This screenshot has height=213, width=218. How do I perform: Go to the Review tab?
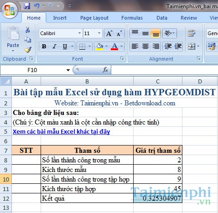(189, 18)
